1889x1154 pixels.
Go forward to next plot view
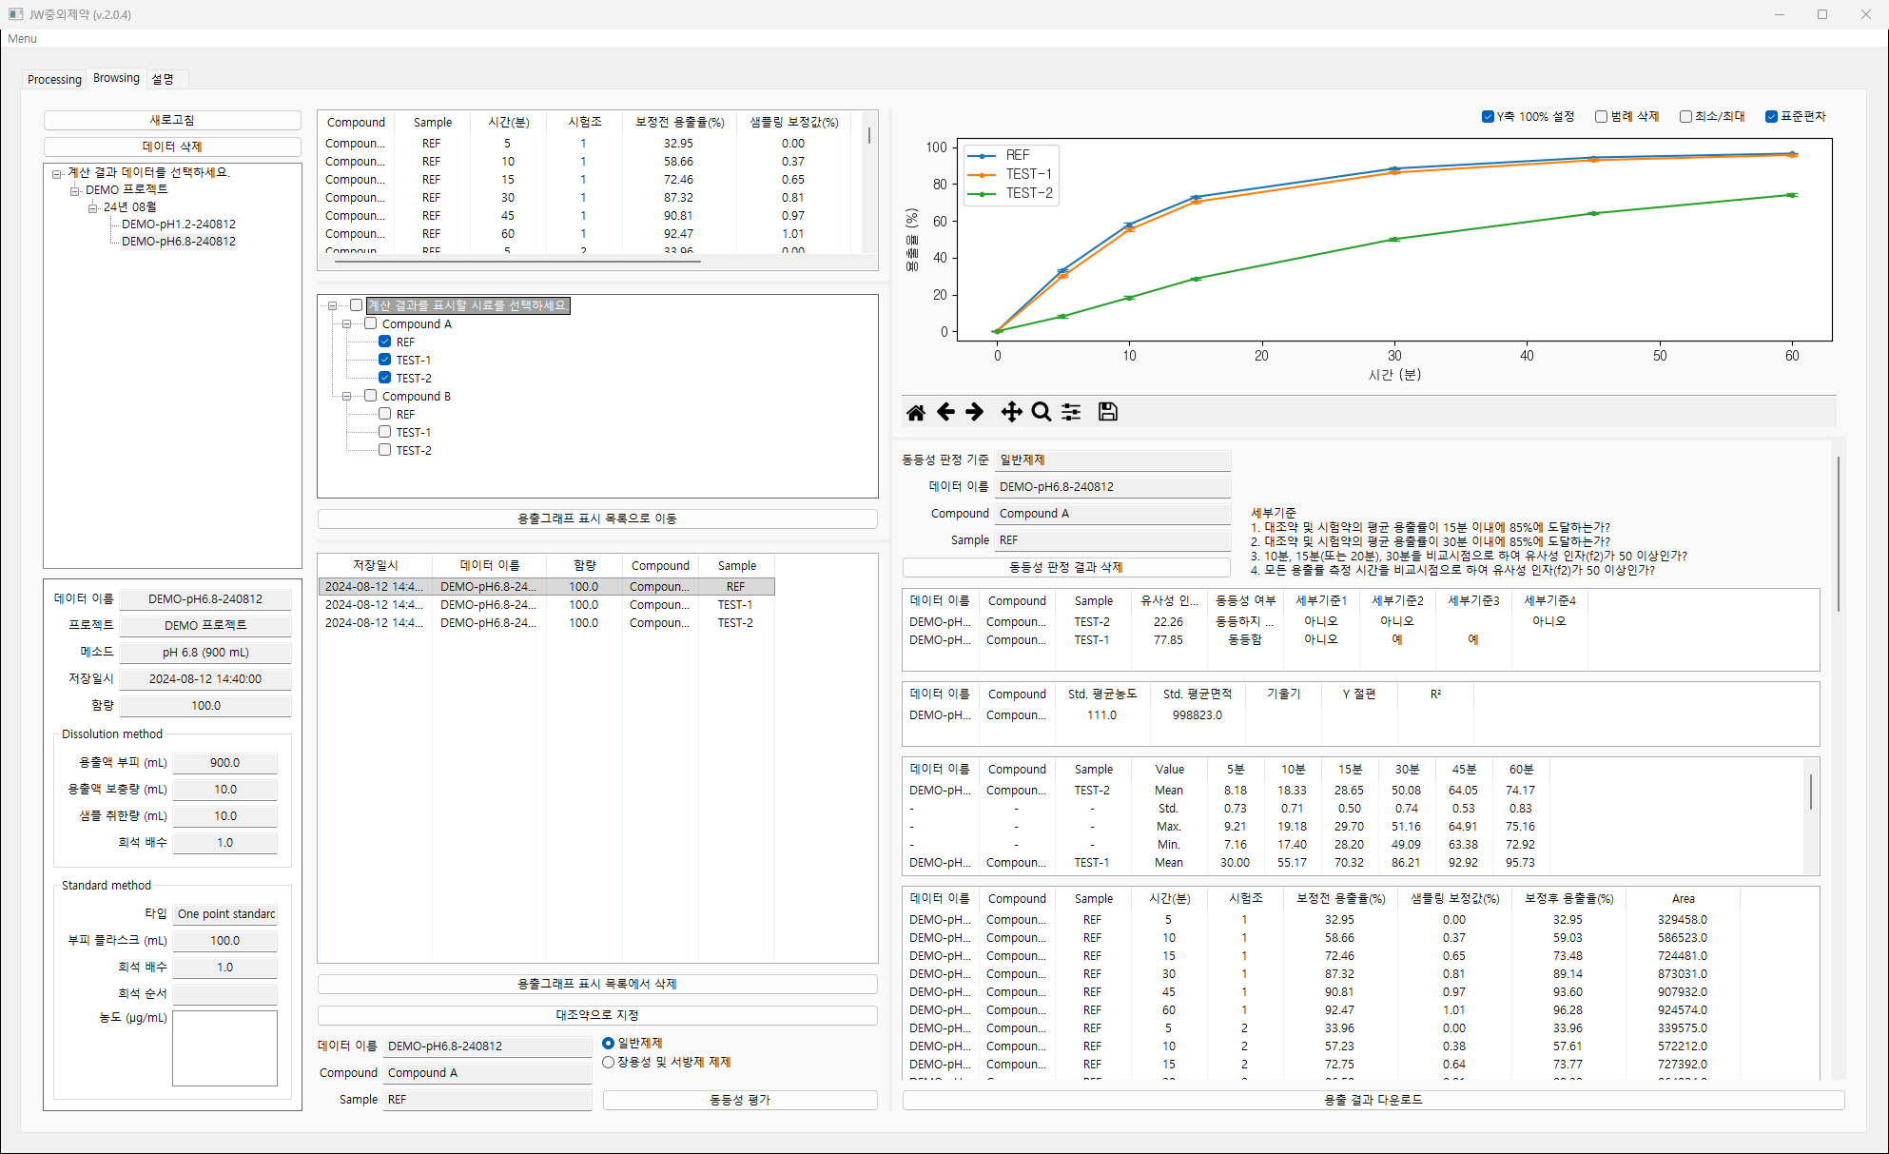coord(975,412)
